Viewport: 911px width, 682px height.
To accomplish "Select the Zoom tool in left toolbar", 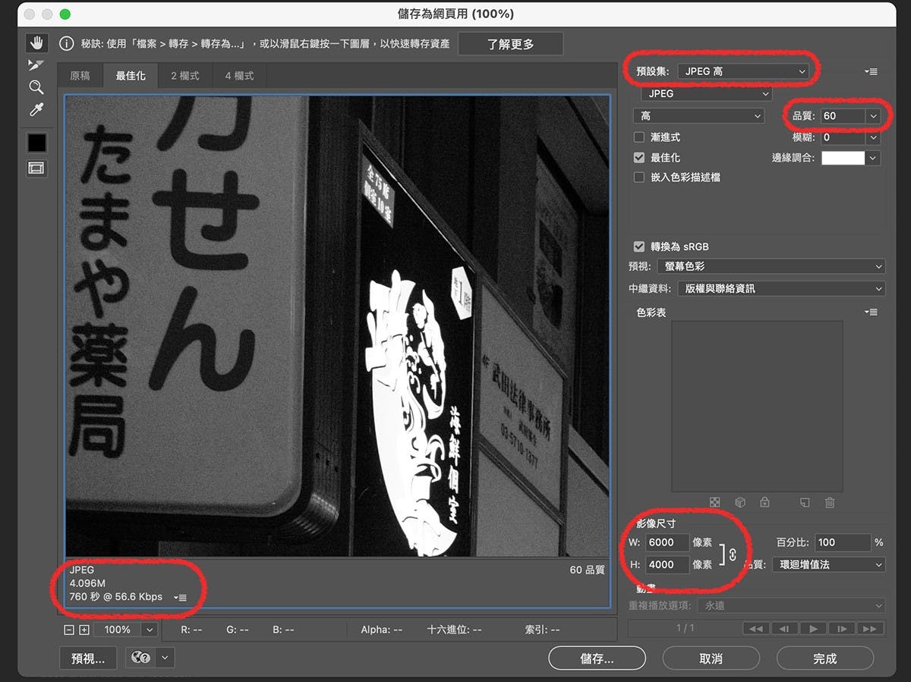I will [36, 87].
